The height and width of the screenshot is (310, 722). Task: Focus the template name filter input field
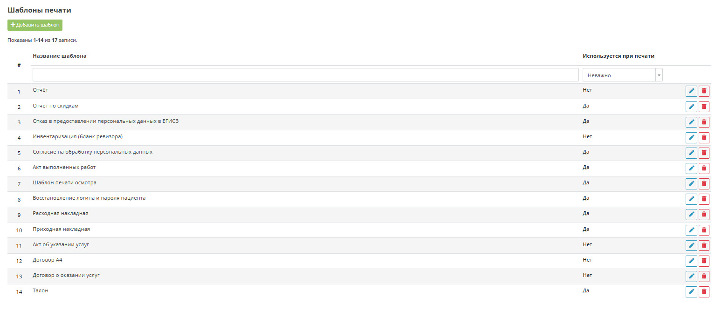305,75
